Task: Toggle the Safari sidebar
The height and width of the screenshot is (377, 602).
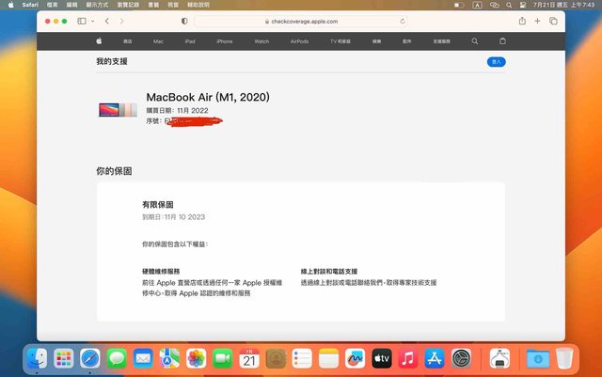Action: tap(82, 21)
